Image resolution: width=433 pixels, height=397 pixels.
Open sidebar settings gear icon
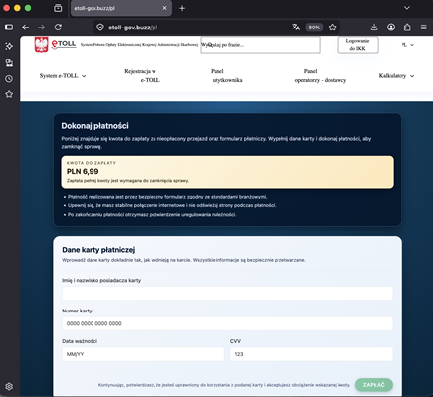9,386
